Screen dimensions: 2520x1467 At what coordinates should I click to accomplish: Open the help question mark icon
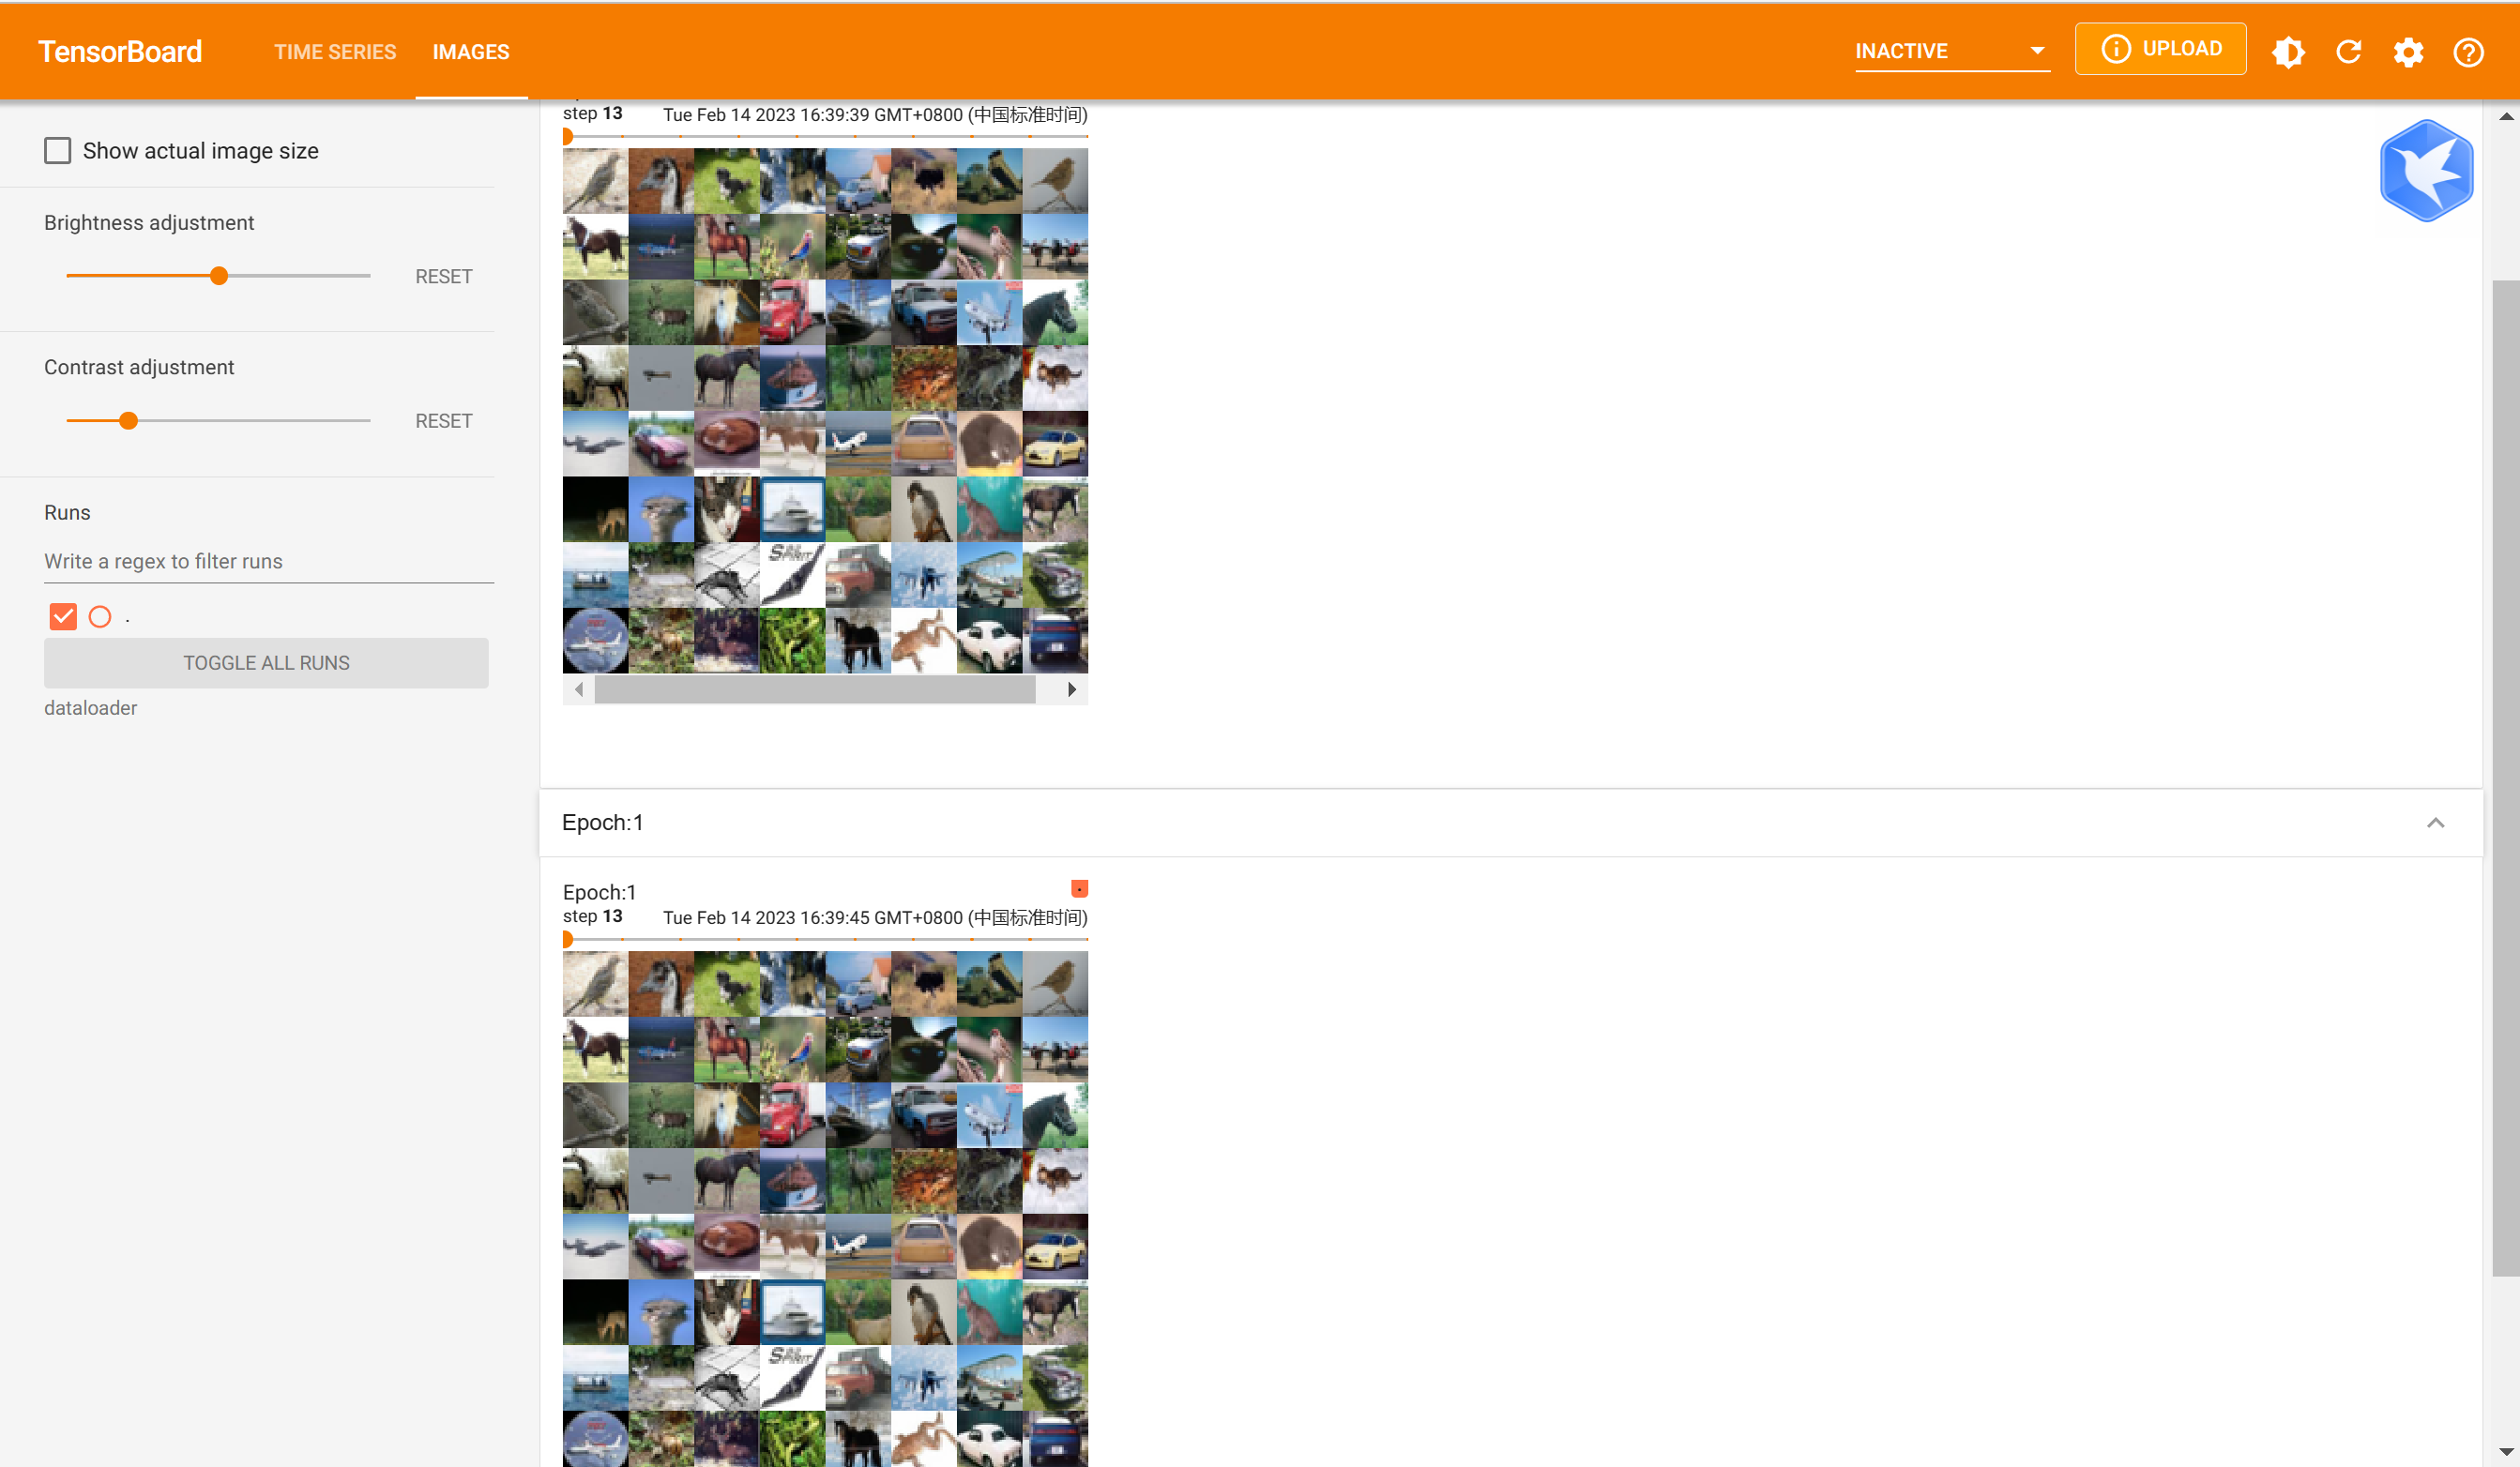[2468, 52]
